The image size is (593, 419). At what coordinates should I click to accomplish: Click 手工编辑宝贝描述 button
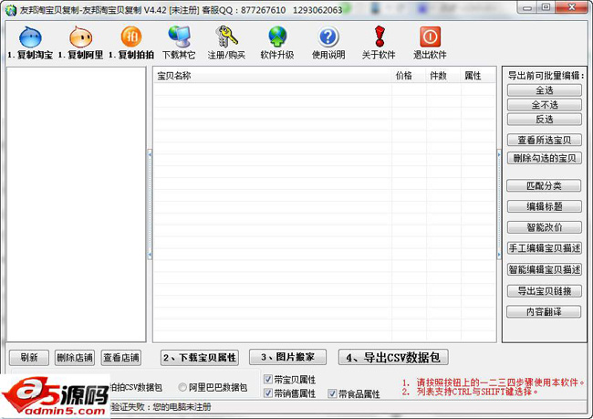point(545,248)
